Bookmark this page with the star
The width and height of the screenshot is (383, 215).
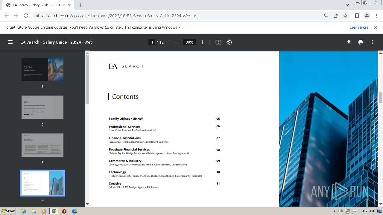pyautogui.click(x=345, y=16)
